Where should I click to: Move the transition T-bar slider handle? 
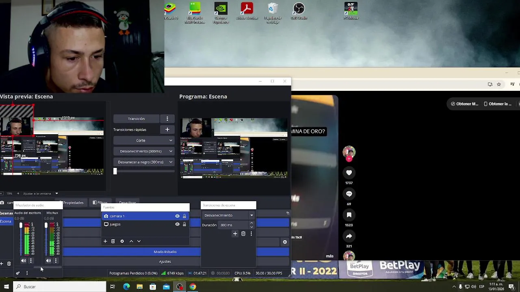point(115,172)
